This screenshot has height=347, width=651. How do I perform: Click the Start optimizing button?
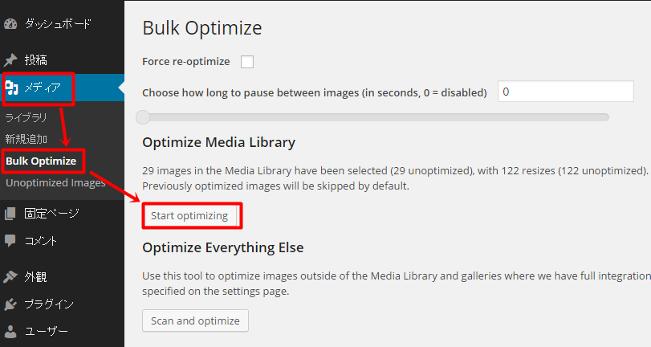click(189, 216)
